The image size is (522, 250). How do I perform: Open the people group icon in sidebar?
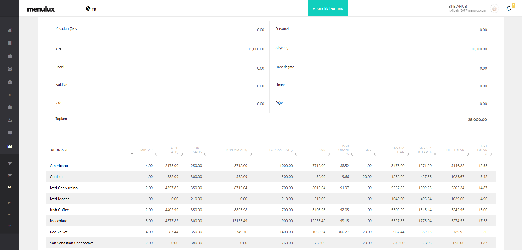tap(10, 69)
